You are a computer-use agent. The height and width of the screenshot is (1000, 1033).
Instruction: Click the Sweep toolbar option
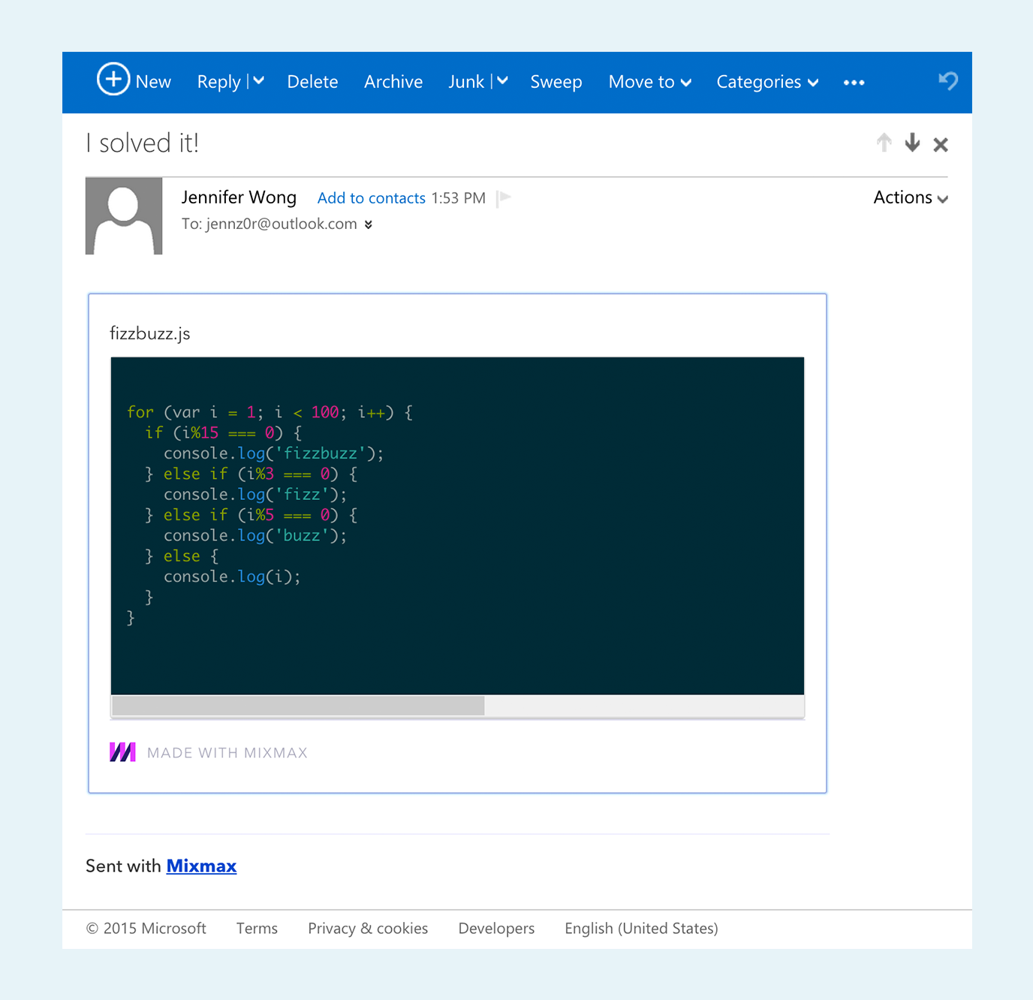tap(556, 82)
